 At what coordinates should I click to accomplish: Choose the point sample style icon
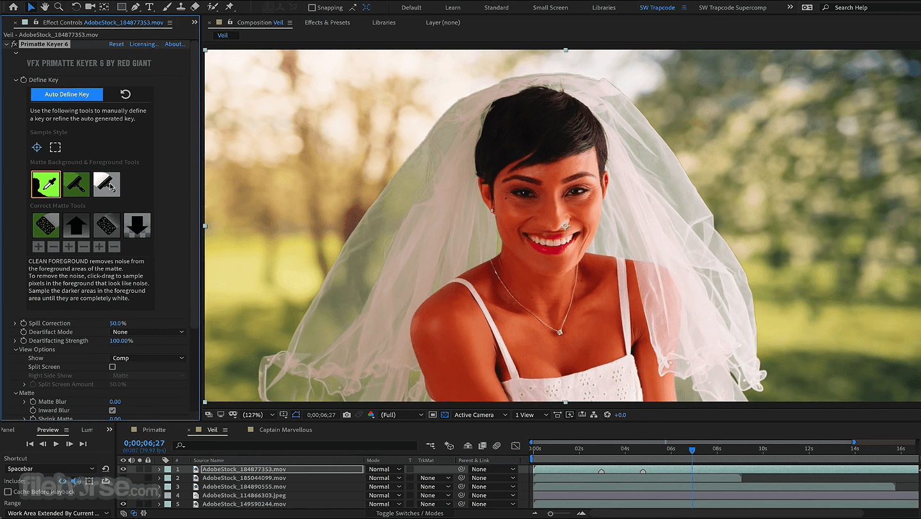pos(36,148)
